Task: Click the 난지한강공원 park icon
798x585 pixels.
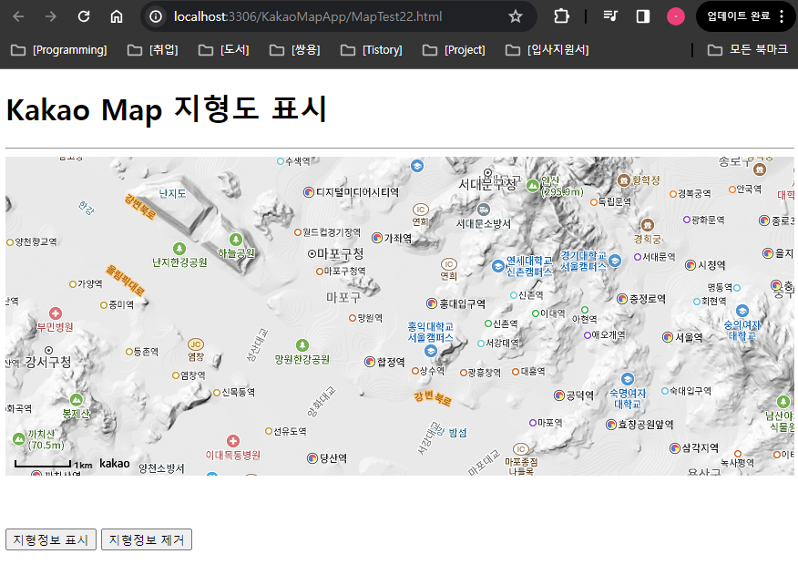Action: point(179,249)
